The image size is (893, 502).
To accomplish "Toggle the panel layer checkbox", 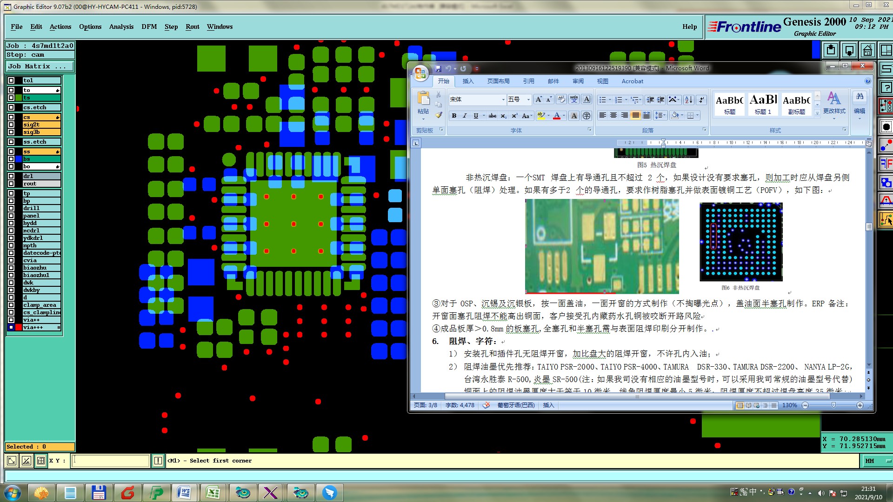I will click(11, 216).
